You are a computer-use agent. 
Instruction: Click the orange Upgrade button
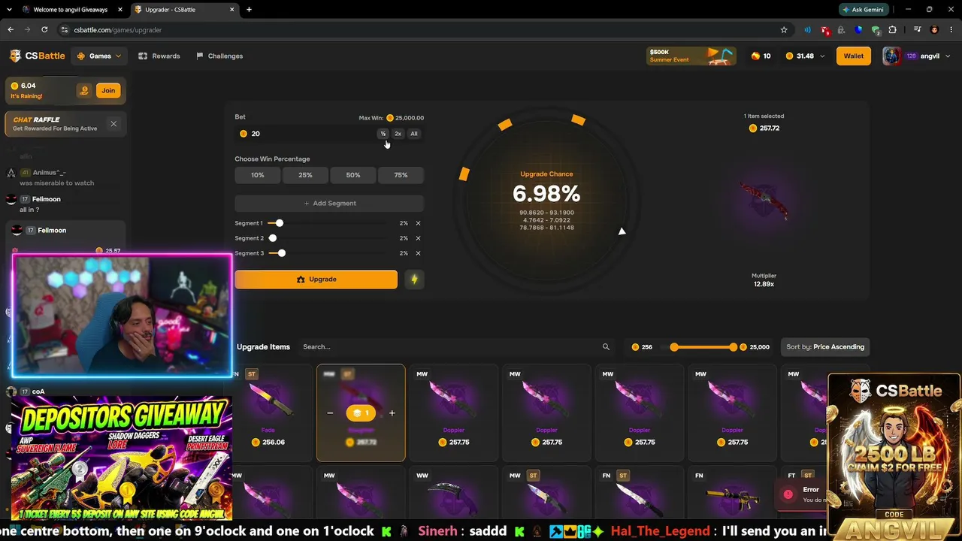pyautogui.click(x=316, y=280)
